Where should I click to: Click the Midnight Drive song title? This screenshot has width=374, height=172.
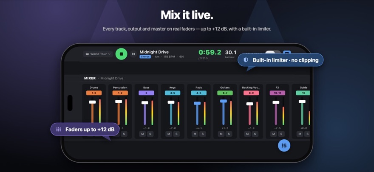154,52
